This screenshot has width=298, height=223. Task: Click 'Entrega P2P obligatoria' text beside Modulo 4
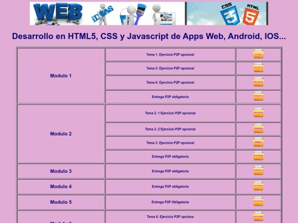click(x=171, y=187)
